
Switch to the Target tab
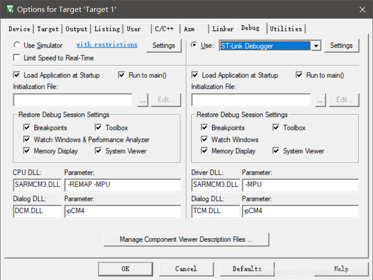(x=48, y=29)
